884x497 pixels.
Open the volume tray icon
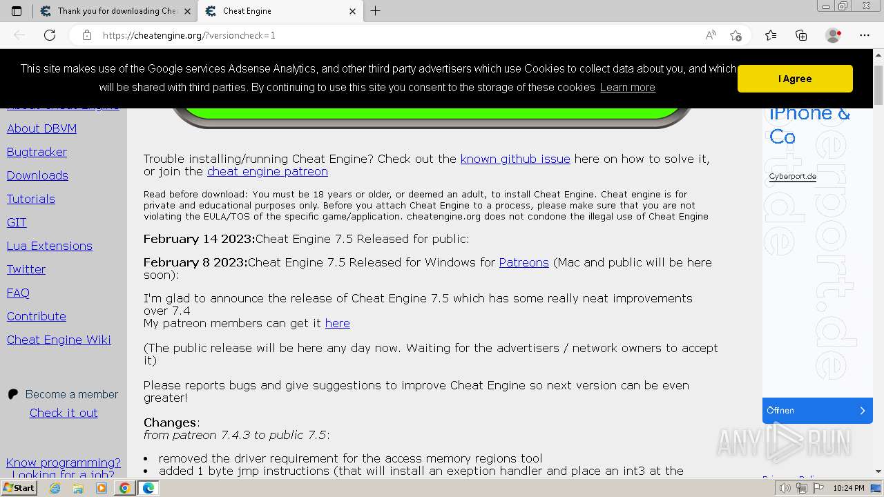coord(785,488)
